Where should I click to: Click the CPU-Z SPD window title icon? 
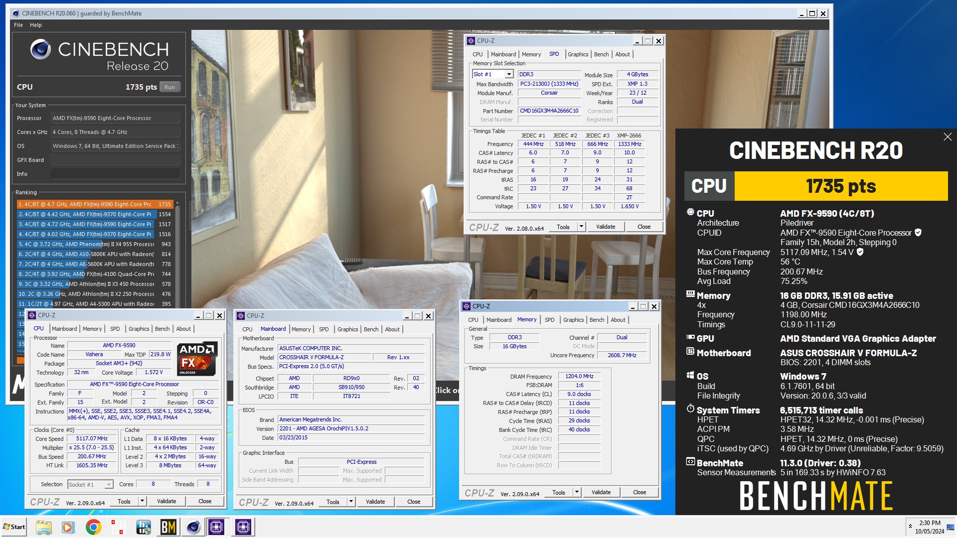pyautogui.click(x=471, y=41)
